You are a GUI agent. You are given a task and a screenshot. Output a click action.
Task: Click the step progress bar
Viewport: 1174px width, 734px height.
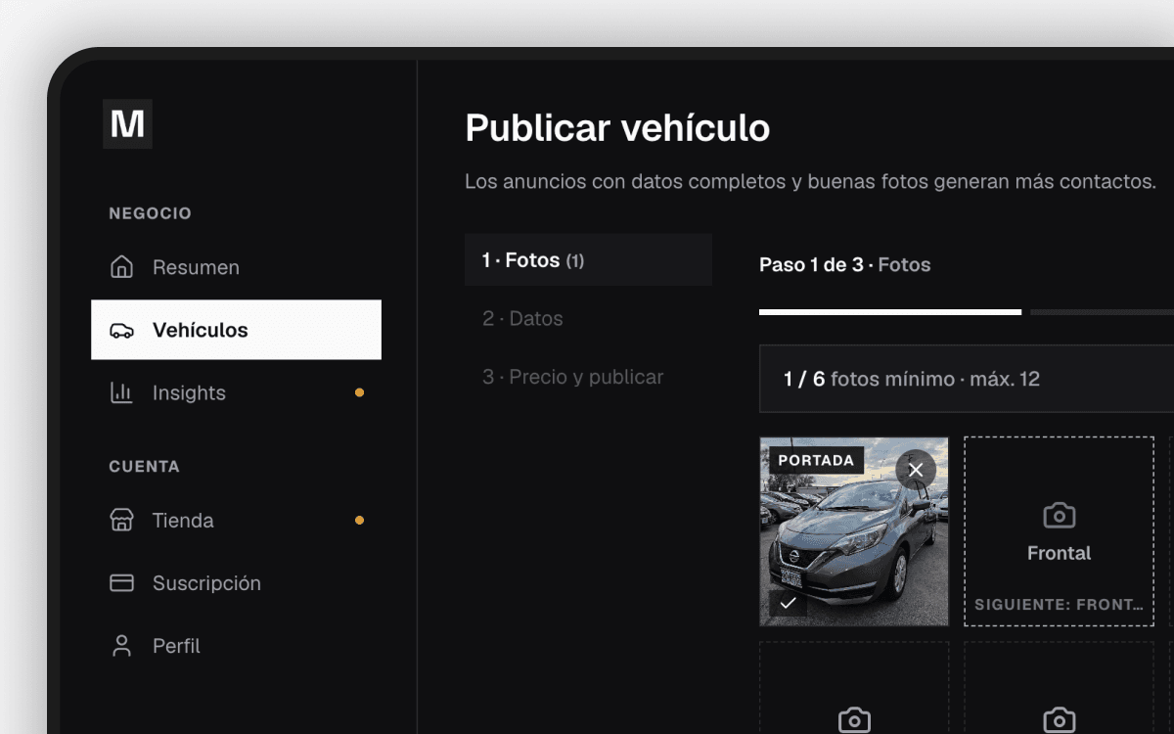(x=967, y=312)
